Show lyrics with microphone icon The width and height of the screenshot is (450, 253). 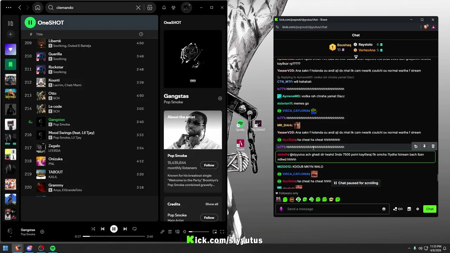[162, 232]
